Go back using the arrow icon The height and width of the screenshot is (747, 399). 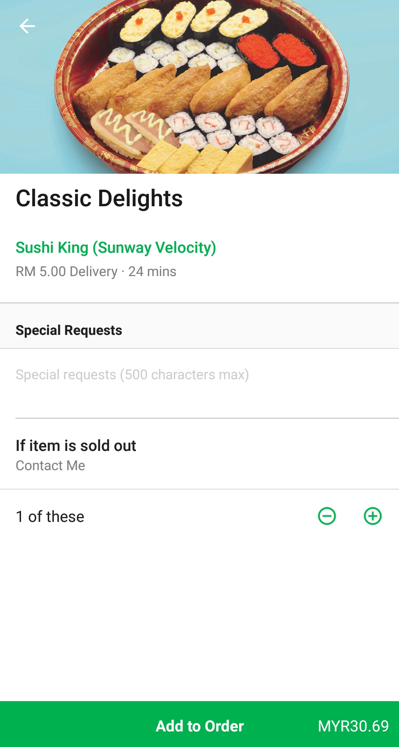(27, 26)
